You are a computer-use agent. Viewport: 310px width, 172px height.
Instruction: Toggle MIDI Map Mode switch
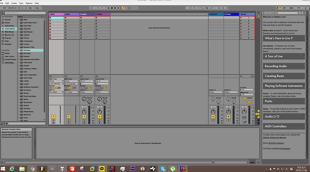291,8
